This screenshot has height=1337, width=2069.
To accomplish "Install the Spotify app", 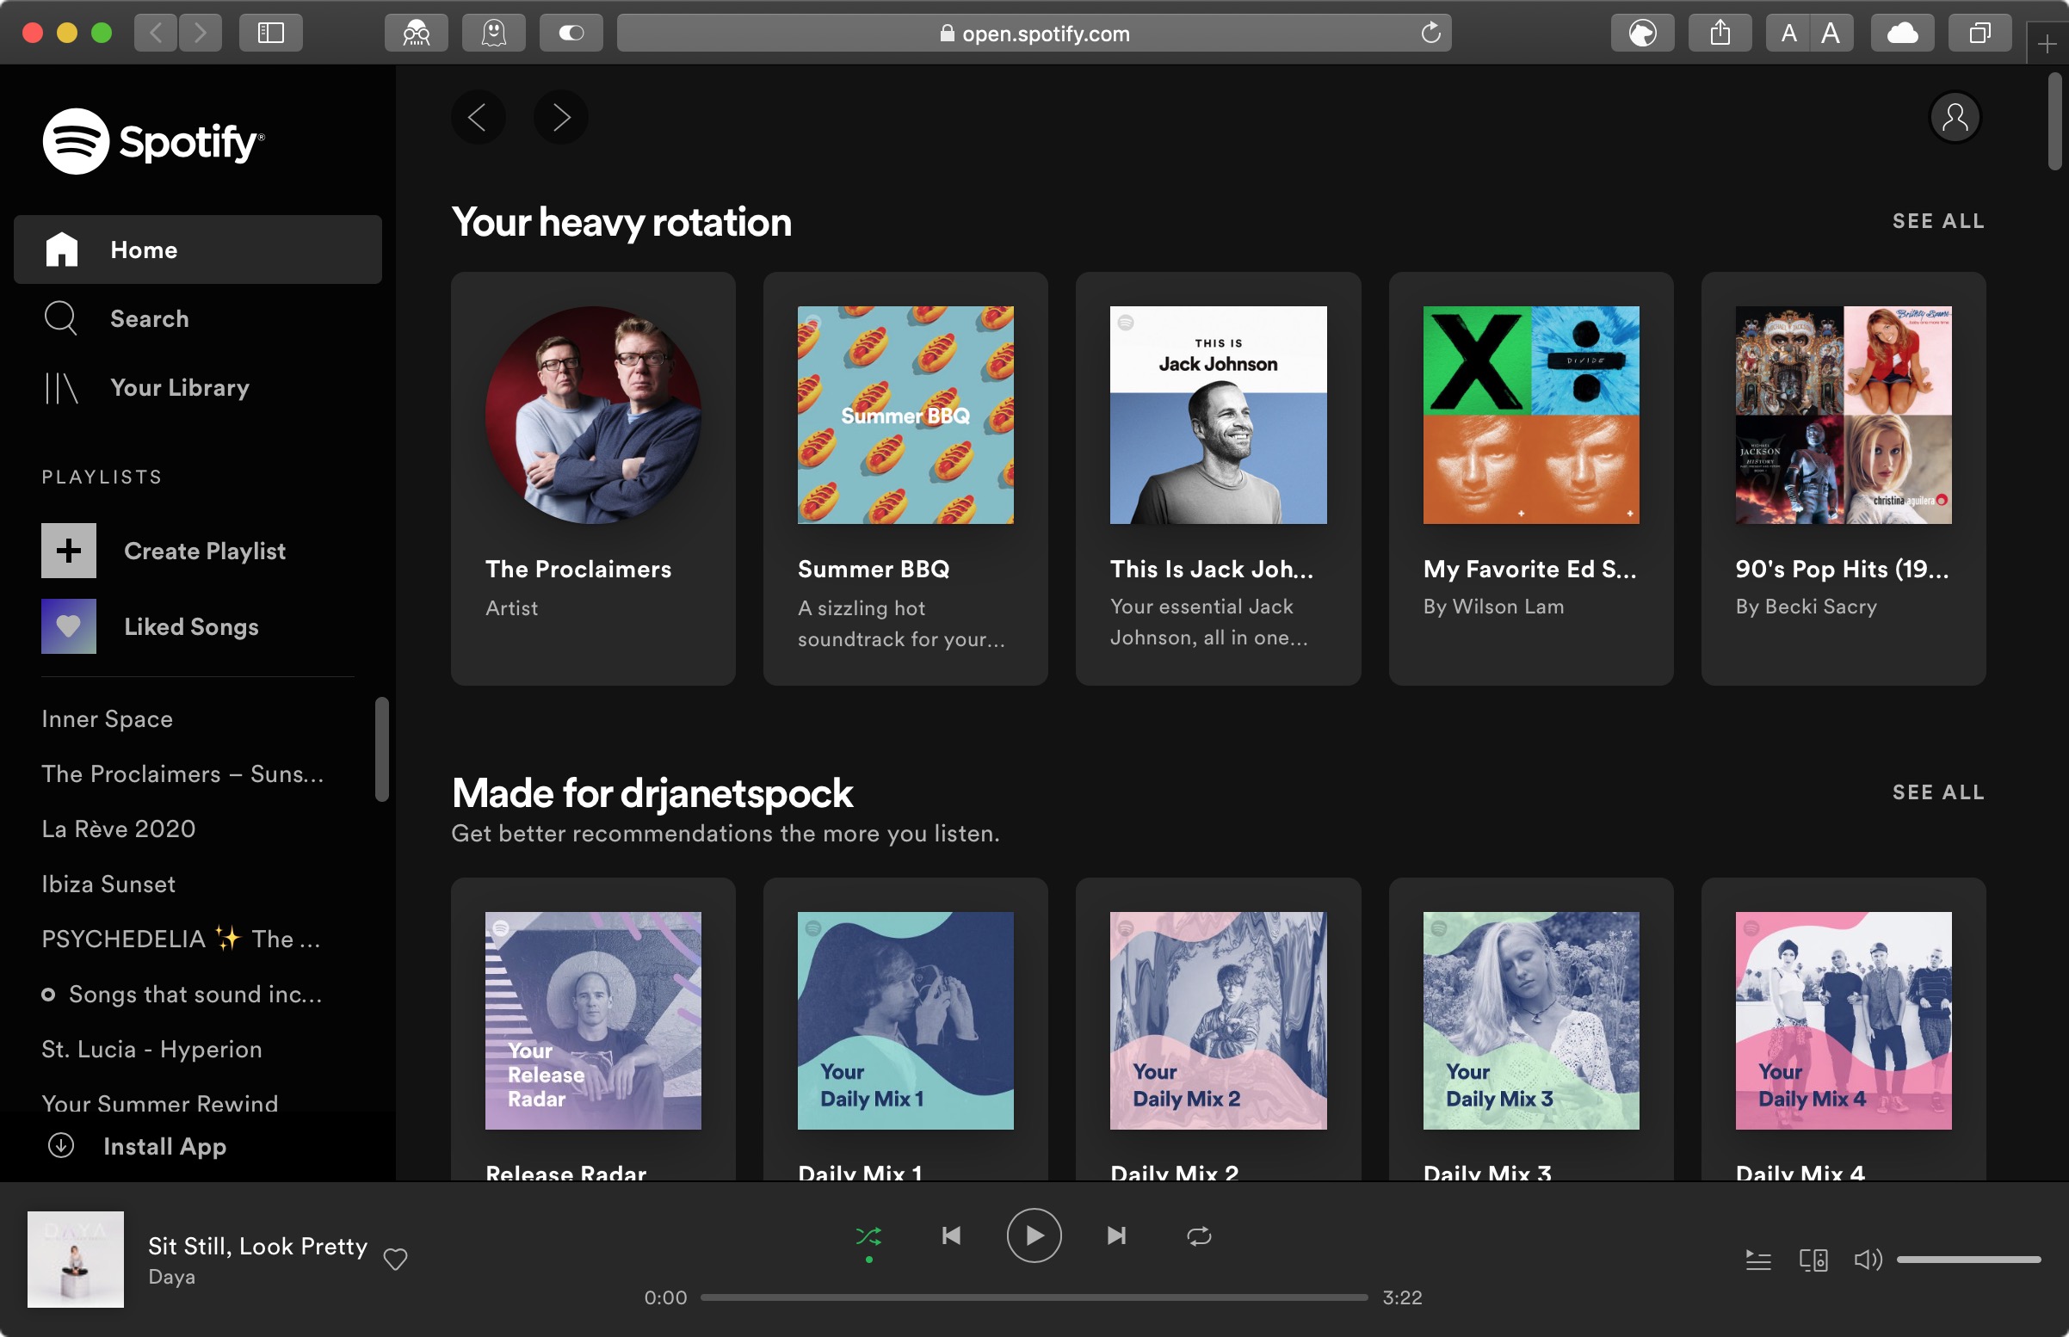I will 164,1146.
